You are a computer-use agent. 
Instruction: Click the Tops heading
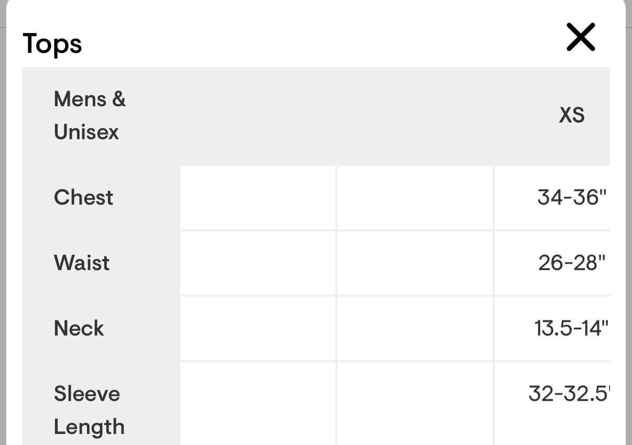pos(52,44)
